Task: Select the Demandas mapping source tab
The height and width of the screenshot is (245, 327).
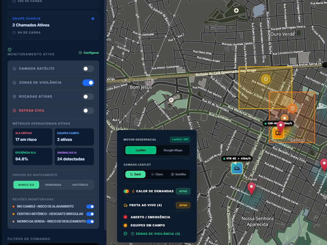Action: pos(53,185)
